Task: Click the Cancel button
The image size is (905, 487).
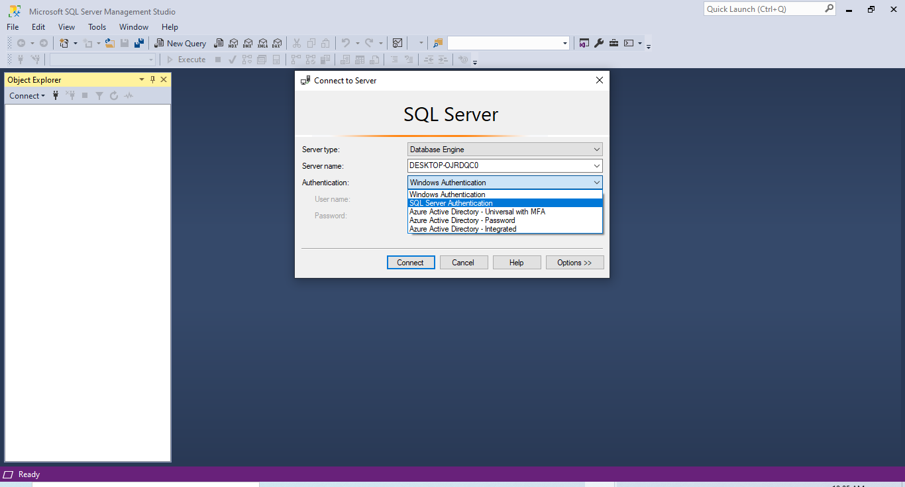Action: 463,263
